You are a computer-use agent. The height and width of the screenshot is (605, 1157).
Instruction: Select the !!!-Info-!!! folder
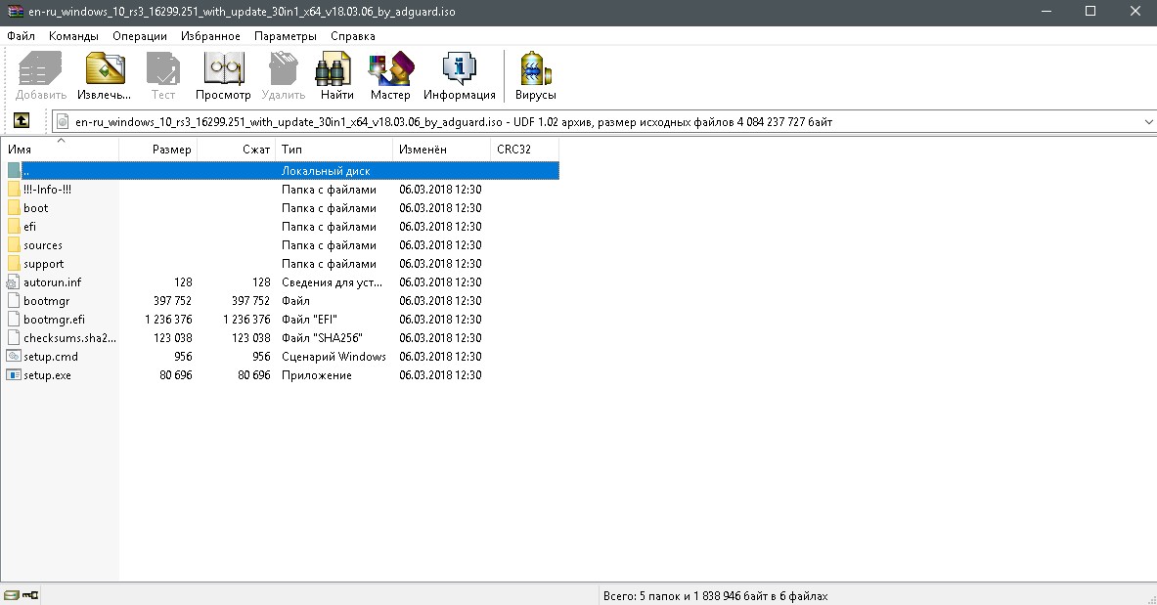coord(47,190)
